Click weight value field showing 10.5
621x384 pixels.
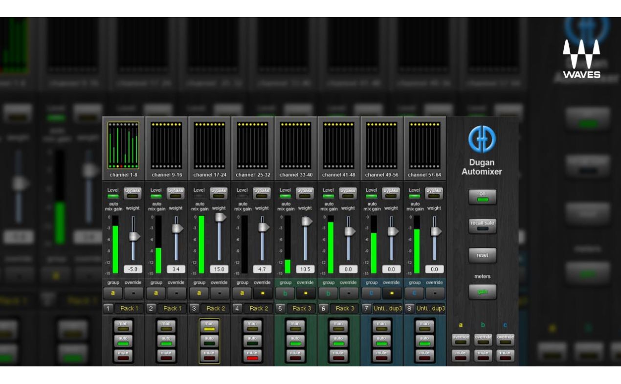305,269
